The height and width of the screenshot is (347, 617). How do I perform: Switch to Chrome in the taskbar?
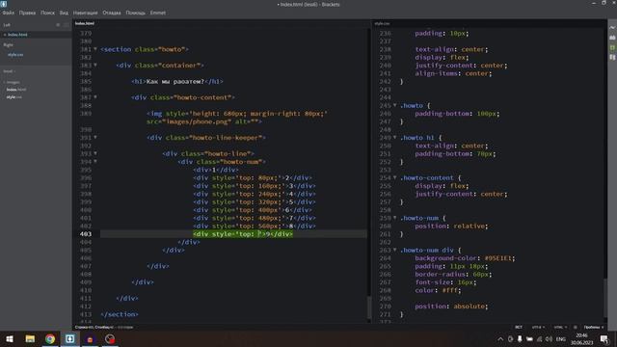(50, 338)
